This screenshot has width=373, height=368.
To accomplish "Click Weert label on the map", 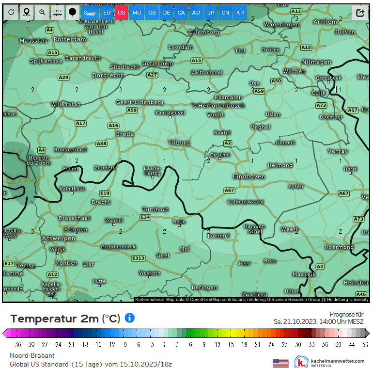I will point(289,229).
